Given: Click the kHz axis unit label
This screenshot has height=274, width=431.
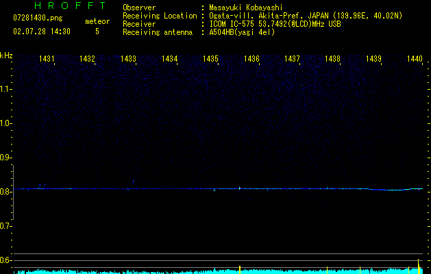Looking at the screenshot, I should (6, 55).
